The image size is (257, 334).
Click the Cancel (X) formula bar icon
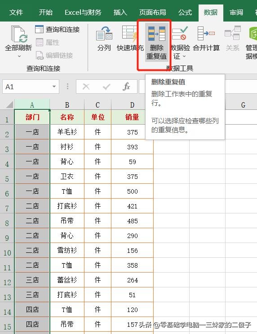86,87
